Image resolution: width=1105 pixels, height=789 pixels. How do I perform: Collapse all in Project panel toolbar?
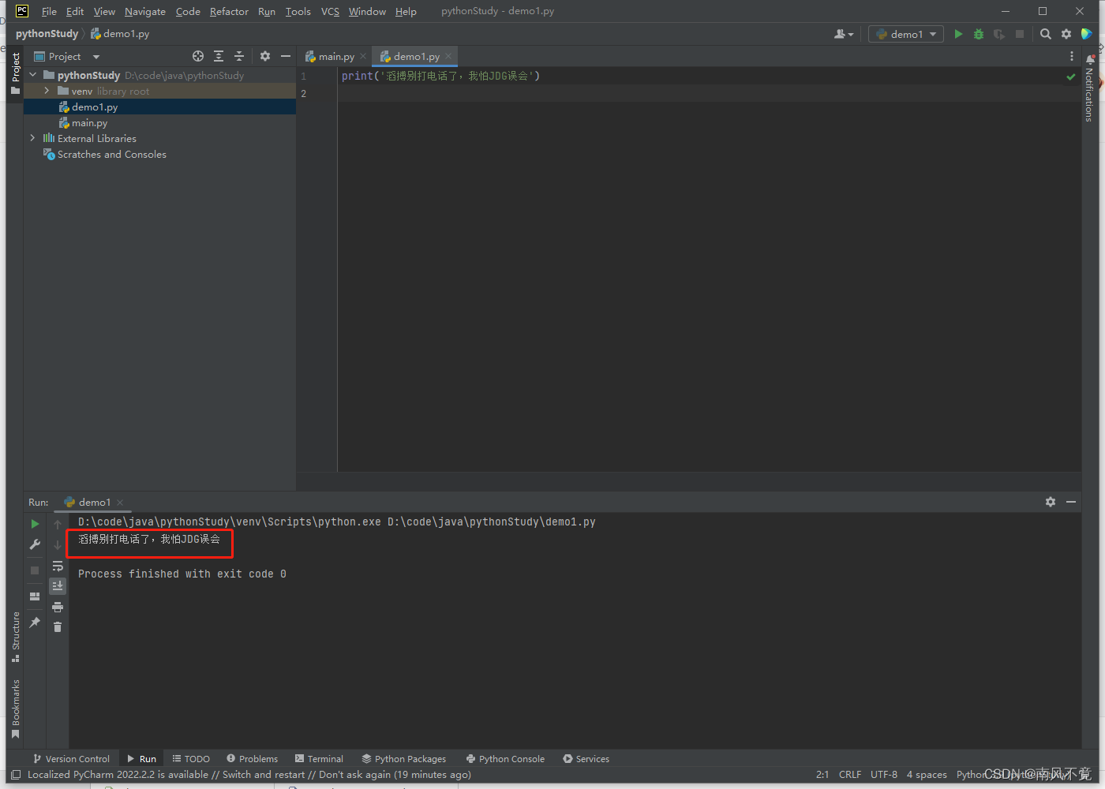pos(239,56)
